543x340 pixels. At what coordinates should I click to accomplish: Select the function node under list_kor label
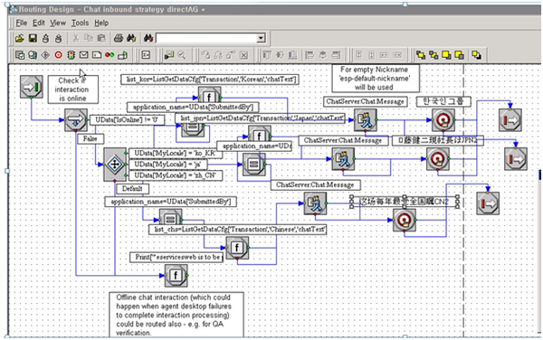[210, 95]
